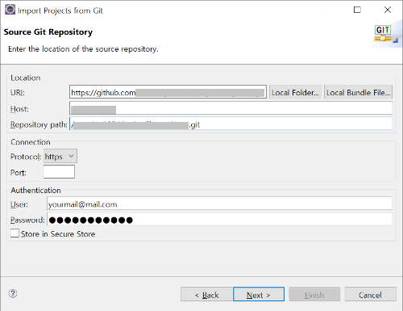Edit the Repository path field
This screenshot has width=403, height=311.
coord(231,124)
